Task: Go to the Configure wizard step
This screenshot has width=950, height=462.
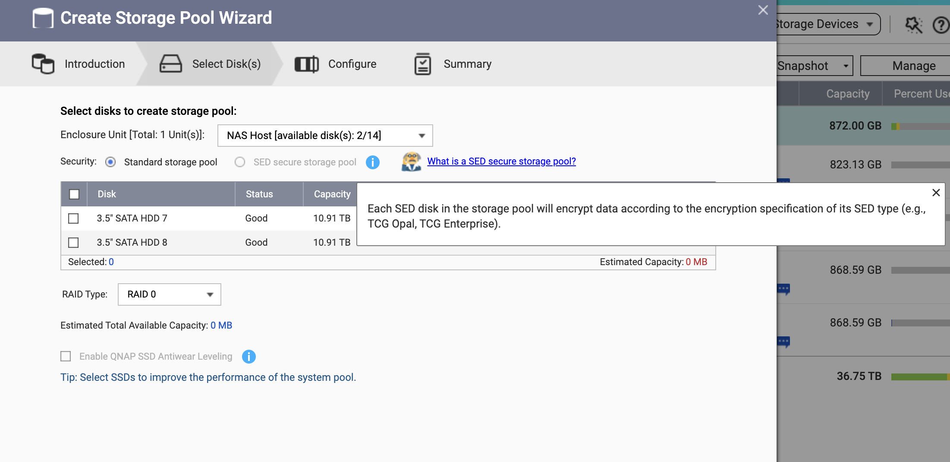Action: pyautogui.click(x=352, y=64)
